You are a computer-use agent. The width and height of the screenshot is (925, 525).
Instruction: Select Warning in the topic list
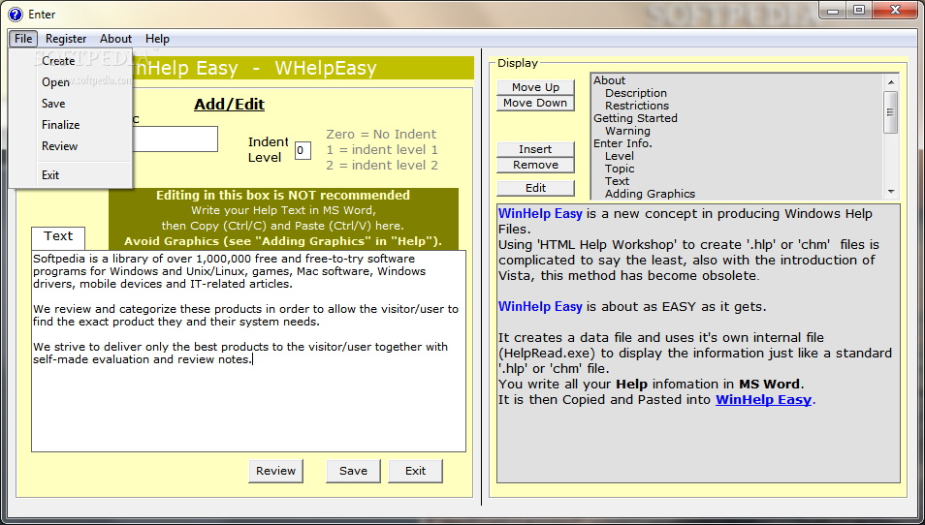(x=627, y=131)
